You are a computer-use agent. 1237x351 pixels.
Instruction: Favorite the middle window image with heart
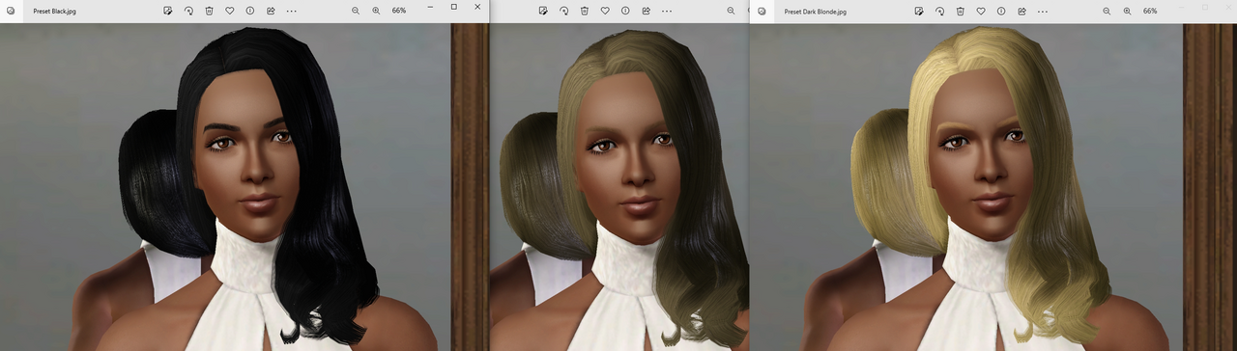(604, 11)
